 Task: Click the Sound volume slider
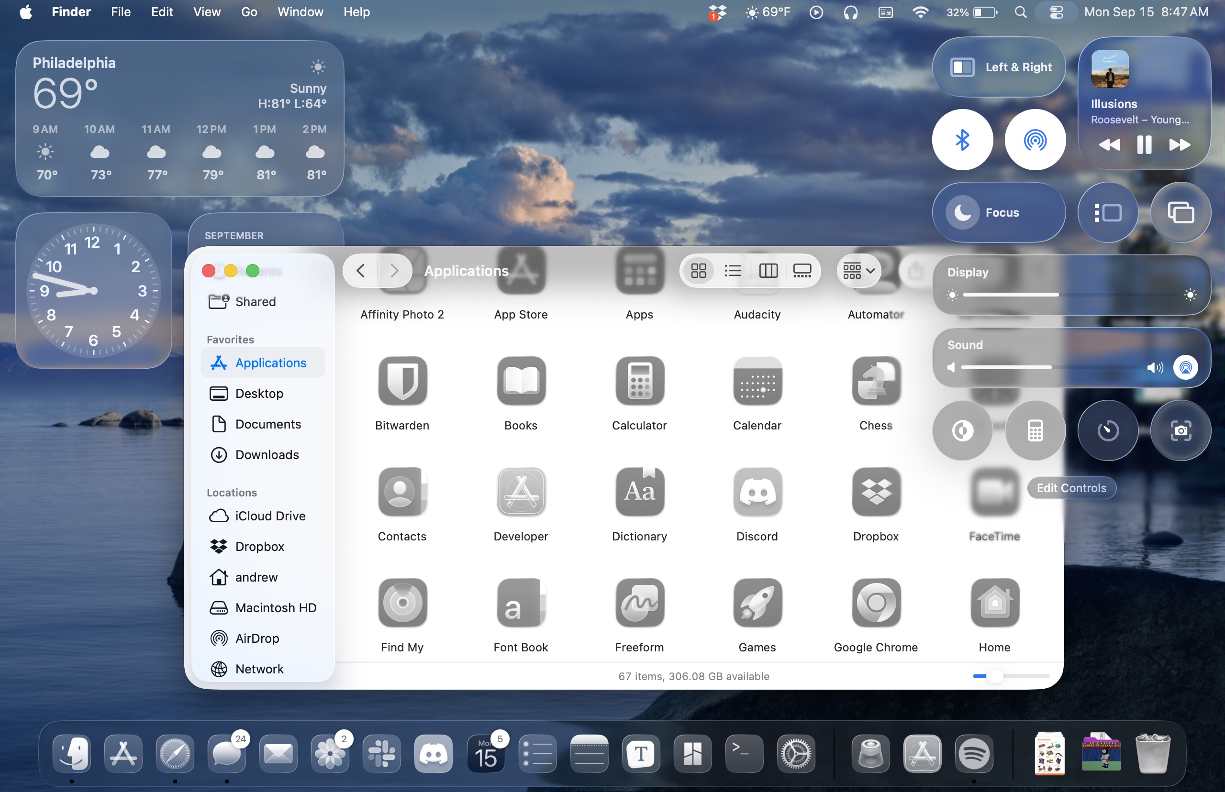[x=1049, y=367]
